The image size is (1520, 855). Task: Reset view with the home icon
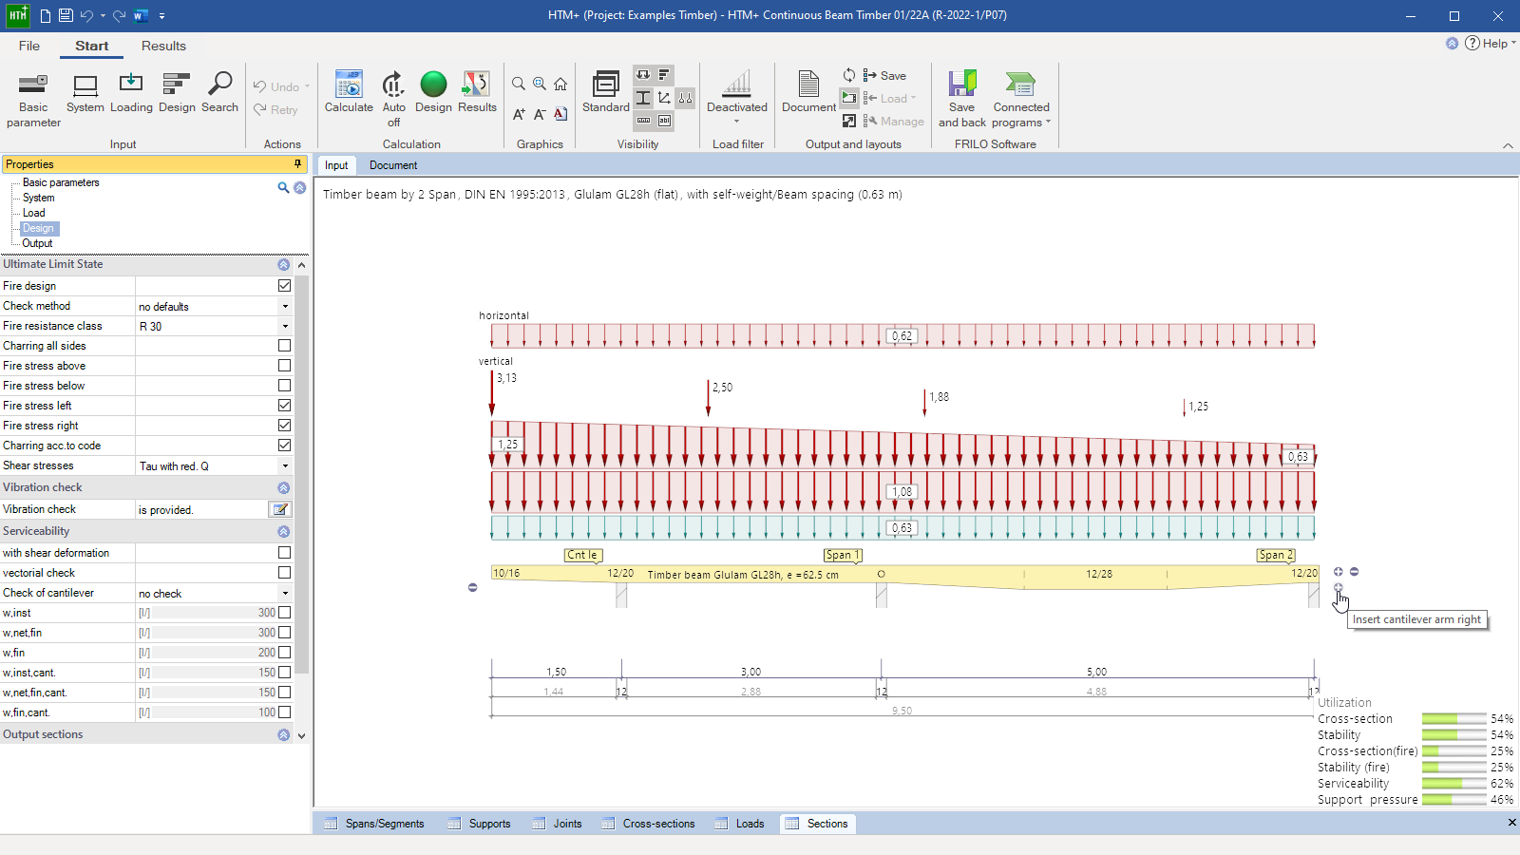click(560, 84)
